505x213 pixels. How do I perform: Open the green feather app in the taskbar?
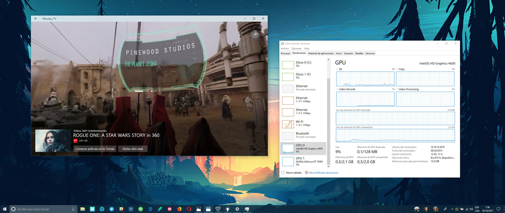[160, 209]
